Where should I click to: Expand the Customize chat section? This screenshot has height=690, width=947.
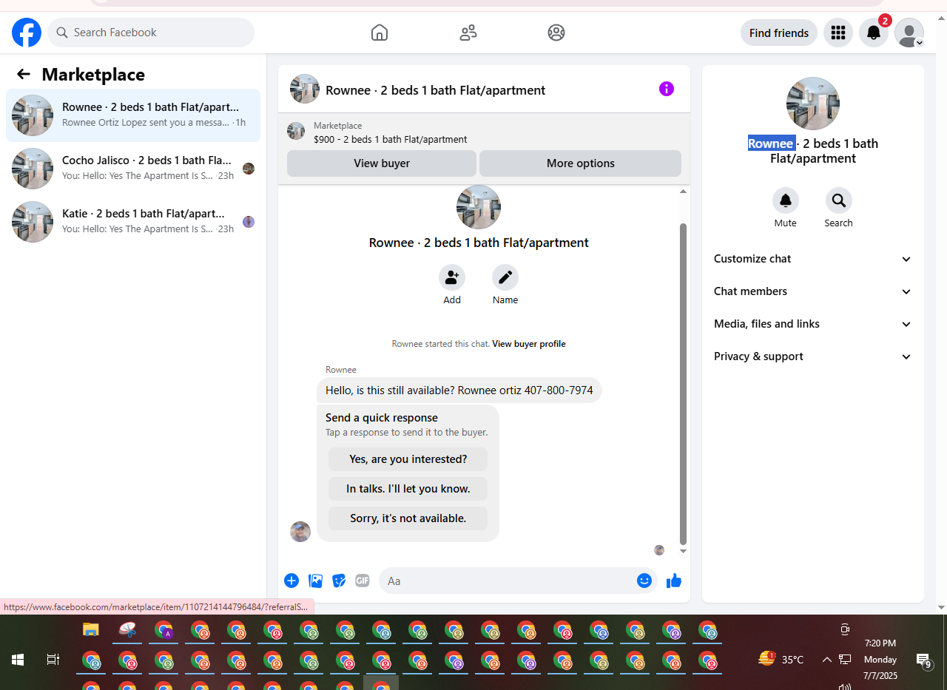tap(813, 259)
